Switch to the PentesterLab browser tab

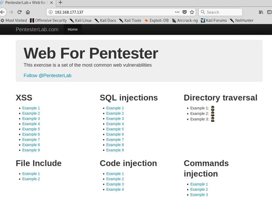pos(26,3)
